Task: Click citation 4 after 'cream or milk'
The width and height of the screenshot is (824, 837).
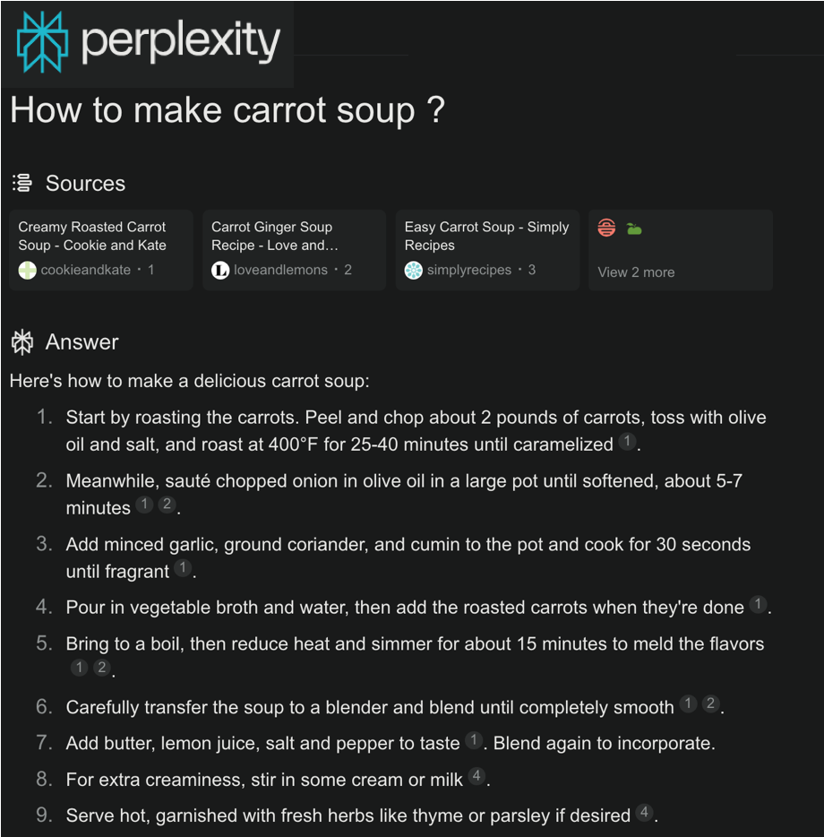Action: [x=477, y=777]
